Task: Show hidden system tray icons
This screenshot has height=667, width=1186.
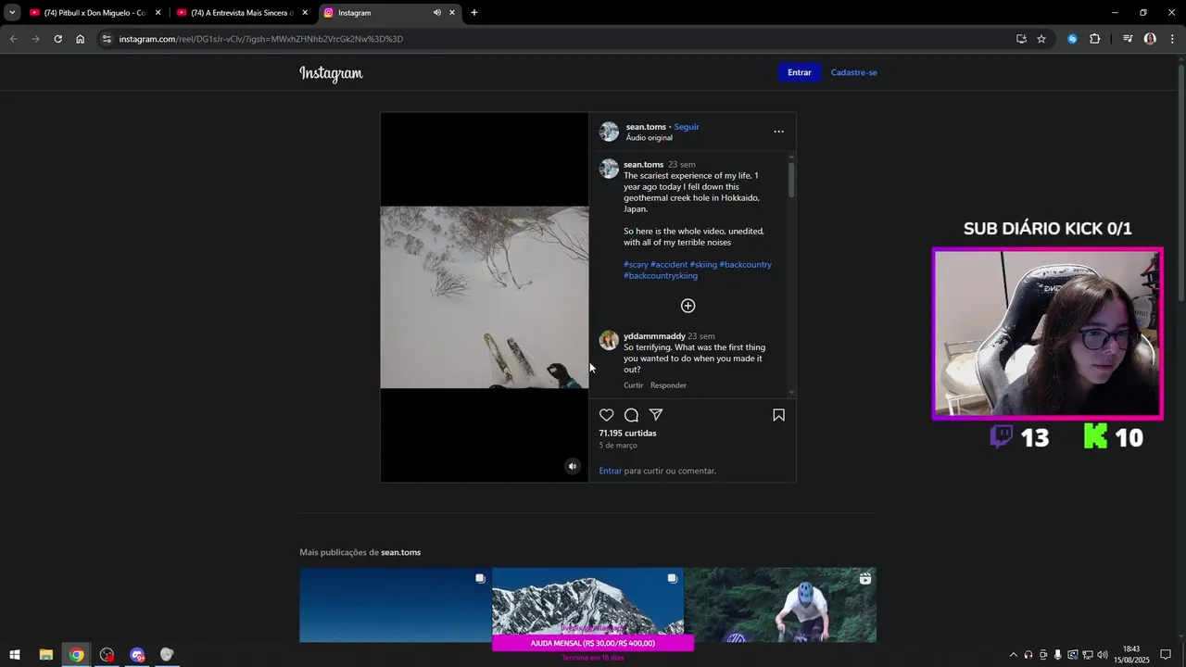Action: tap(1013, 655)
